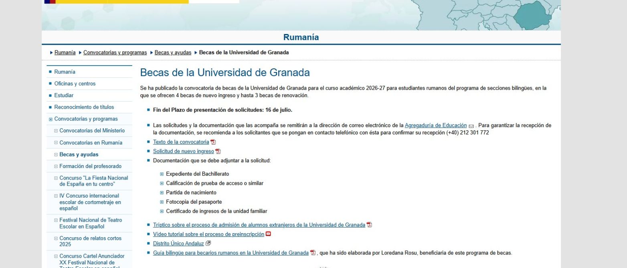Collapse the Convocatorias y programas sidebar section
The image size is (627, 268).
(x=51, y=119)
